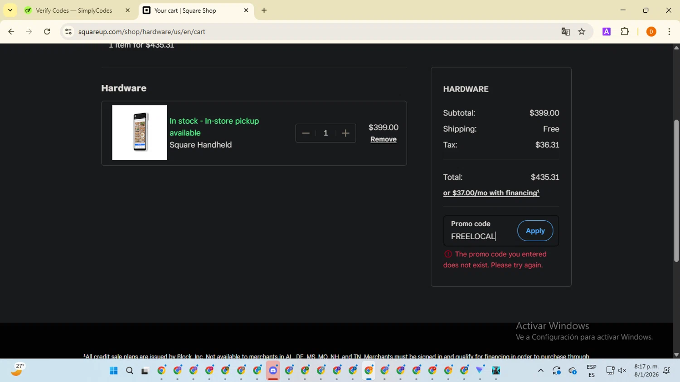
Task: Open the Extensions puzzle icon
Action: click(x=625, y=32)
